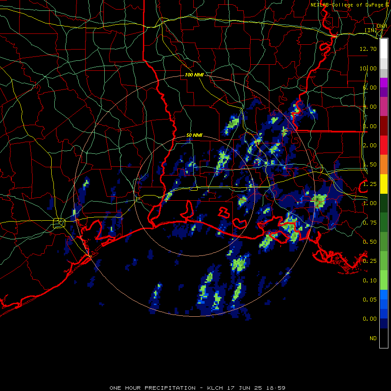The height and width of the screenshot is (391, 391).
Task: Click the 0.50 legend value
Action: coord(370,242)
